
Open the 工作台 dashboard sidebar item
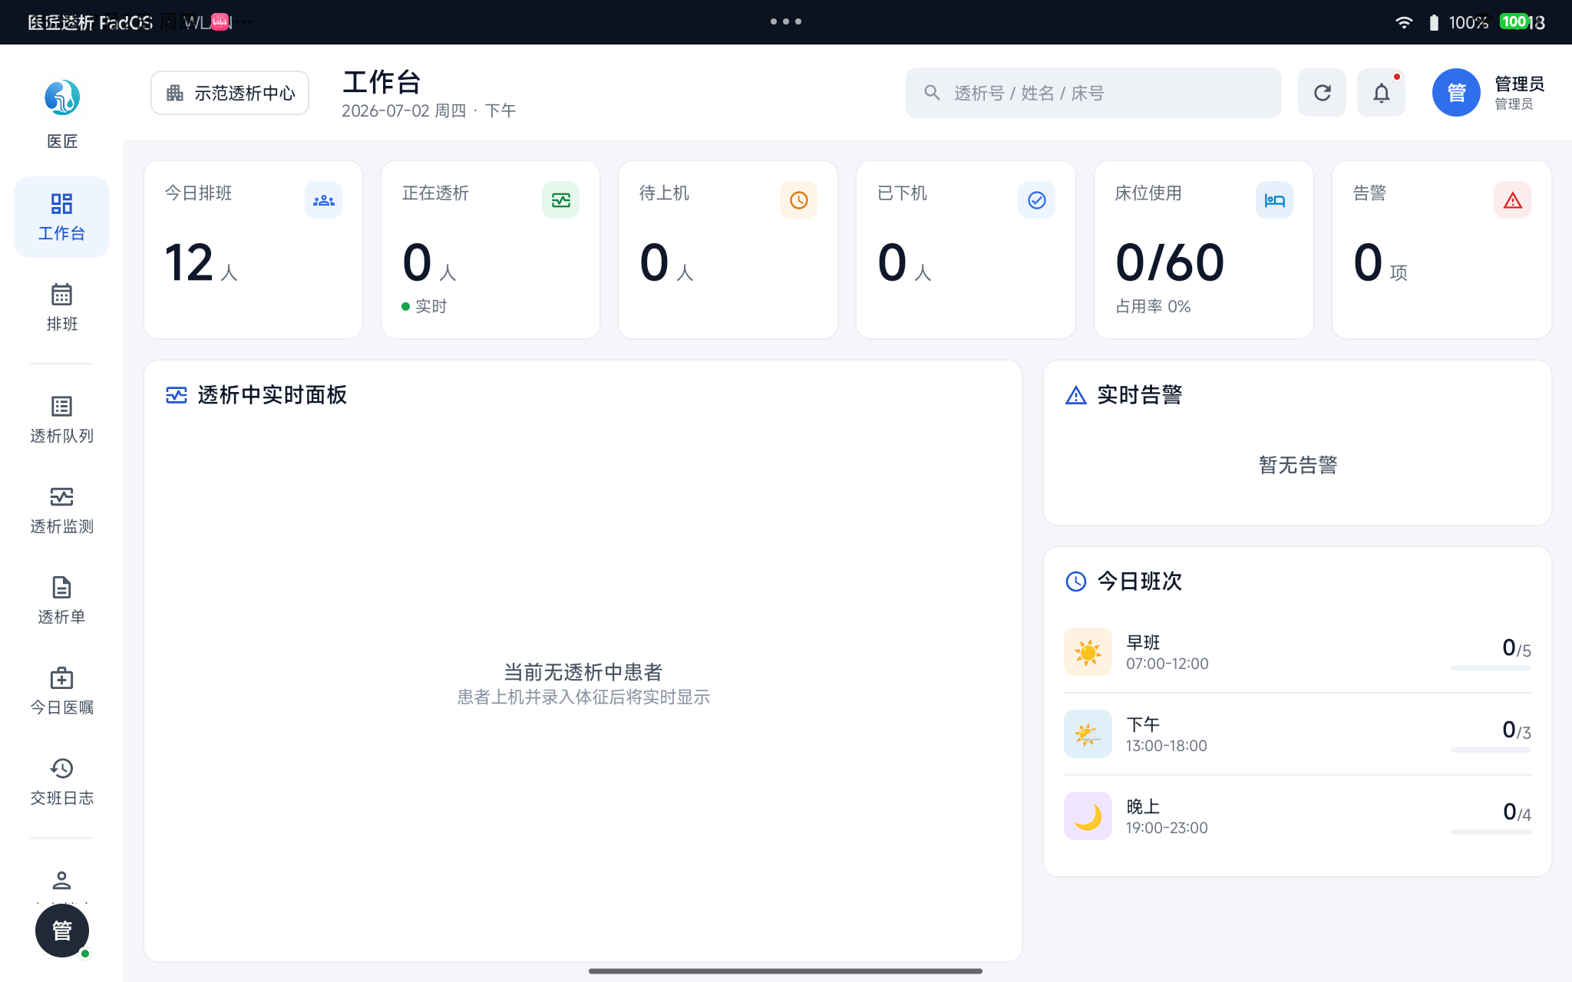click(x=61, y=217)
